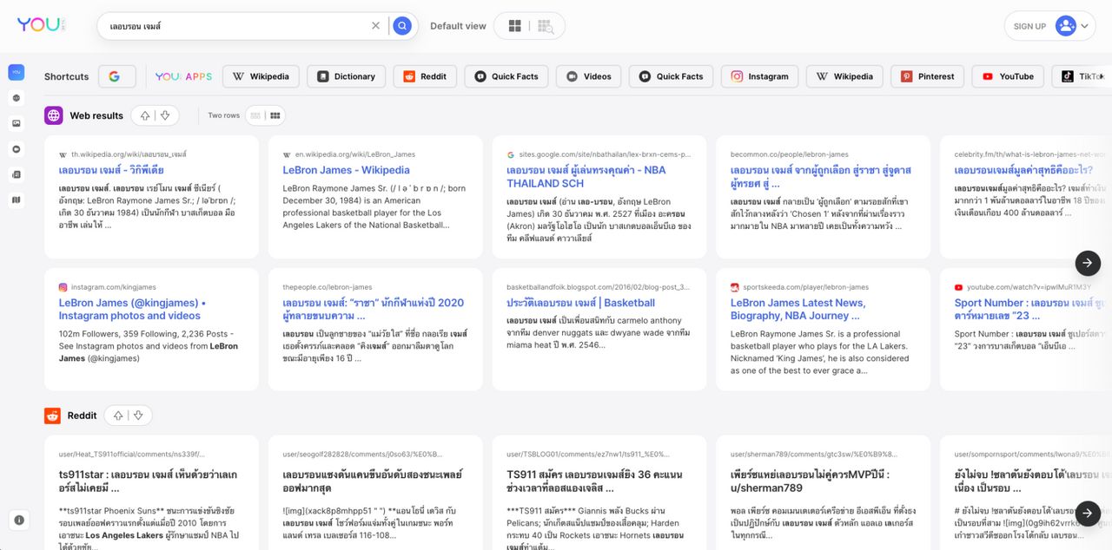This screenshot has height=550, width=1112.
Task: Switch to the default grid view layout
Action: (x=514, y=26)
